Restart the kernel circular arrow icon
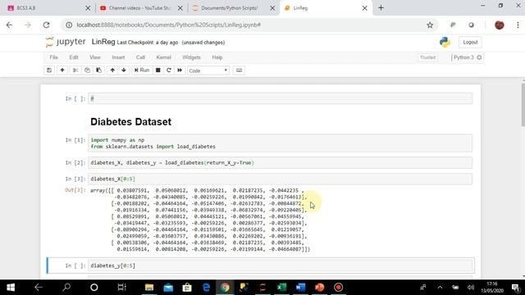 [169, 70]
